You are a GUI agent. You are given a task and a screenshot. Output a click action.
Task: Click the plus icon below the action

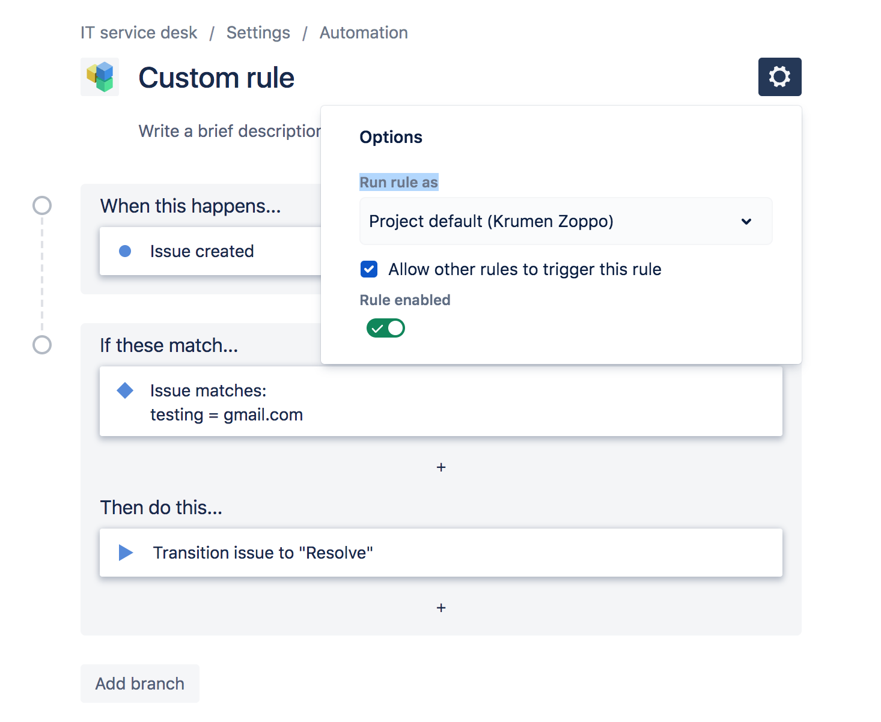click(x=441, y=608)
